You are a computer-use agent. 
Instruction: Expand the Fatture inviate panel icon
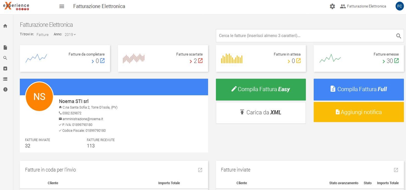pos(396,170)
